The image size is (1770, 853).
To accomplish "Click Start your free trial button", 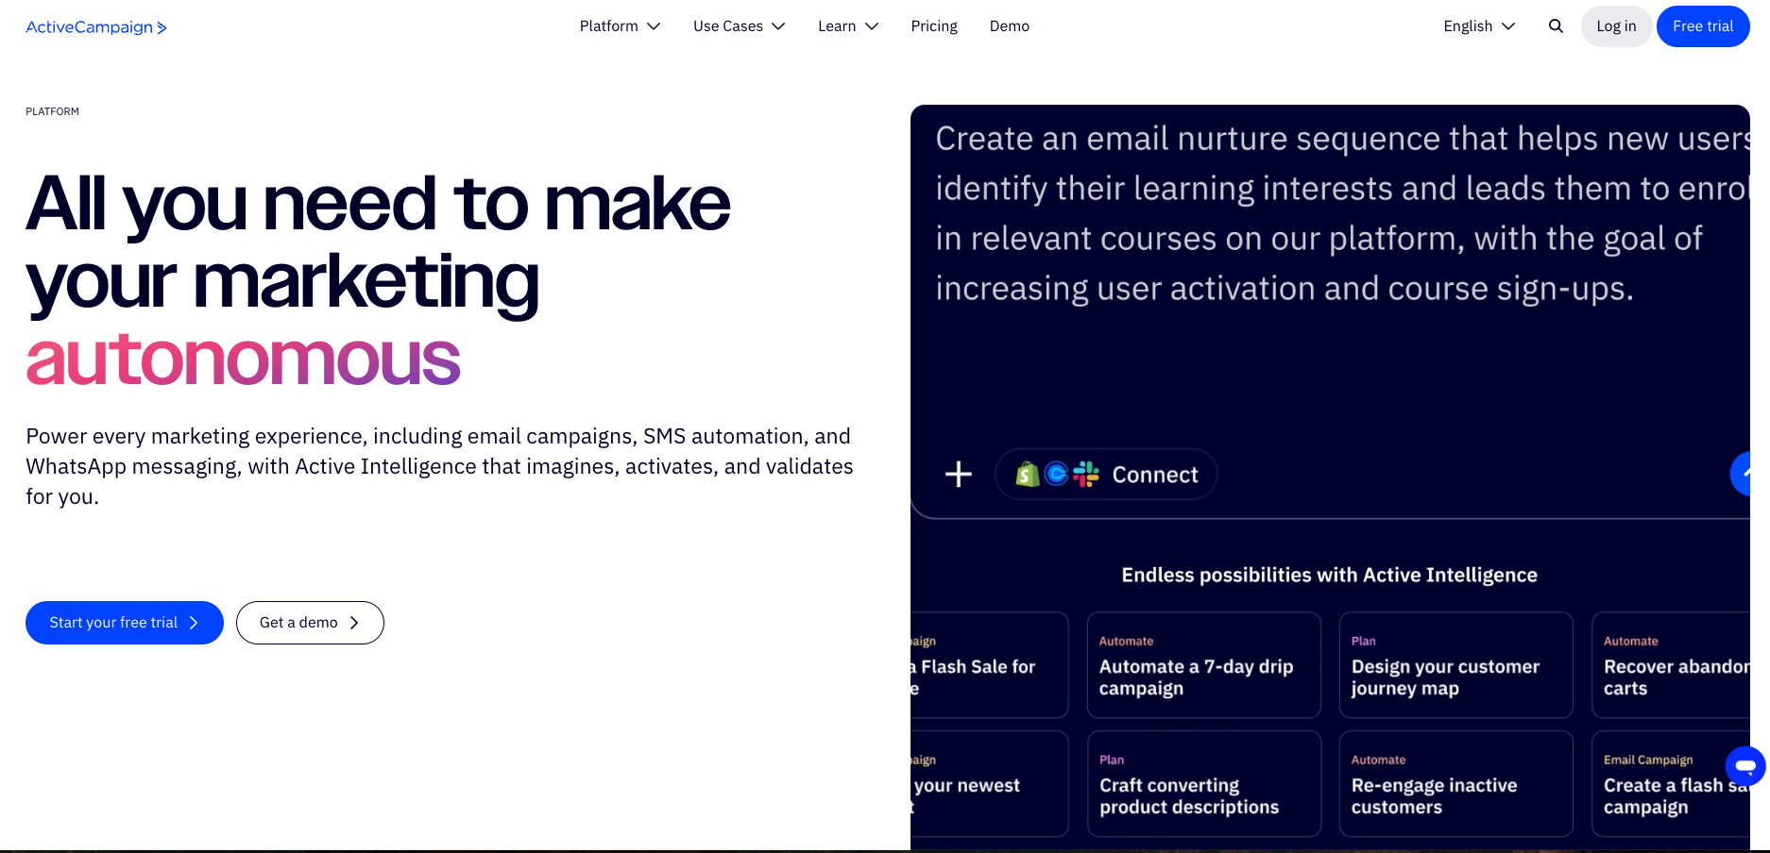I will click(x=124, y=623).
